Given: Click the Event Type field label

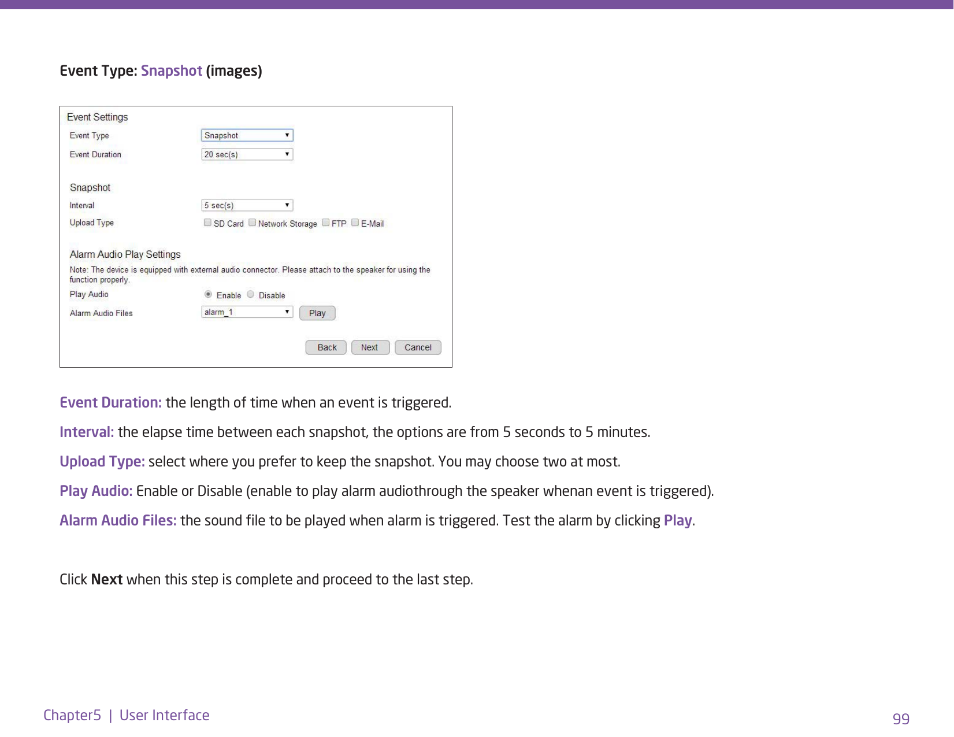Looking at the screenshot, I should (x=89, y=135).
